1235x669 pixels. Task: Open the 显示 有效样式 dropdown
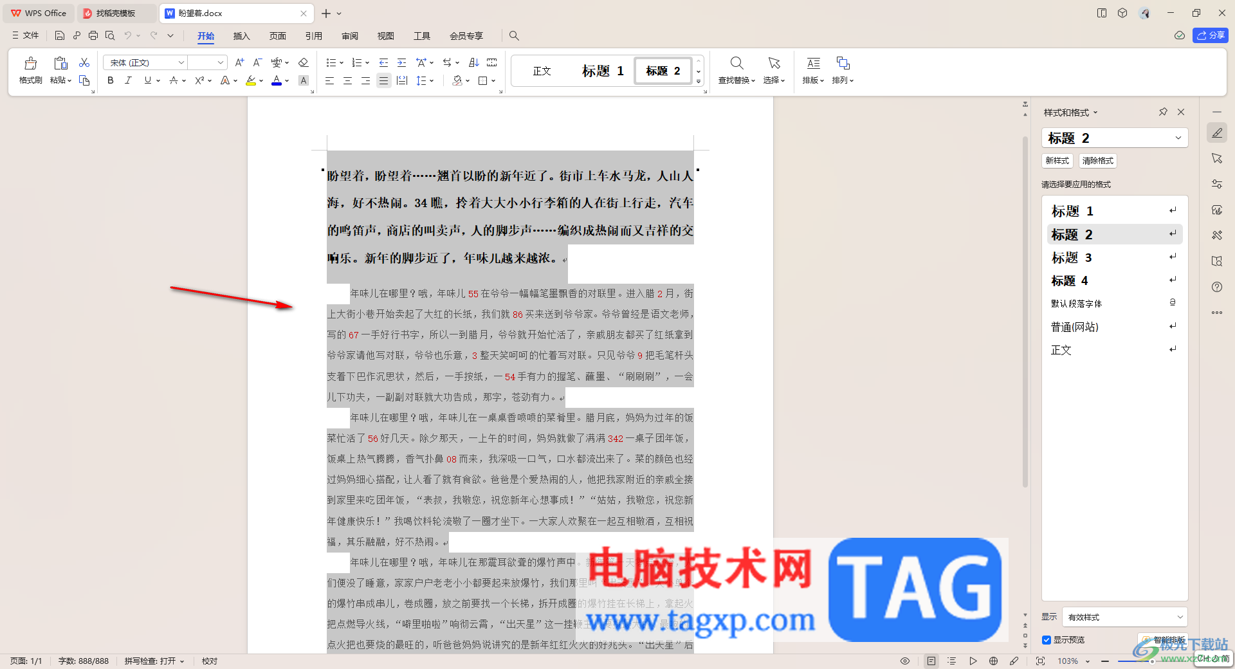(1124, 617)
